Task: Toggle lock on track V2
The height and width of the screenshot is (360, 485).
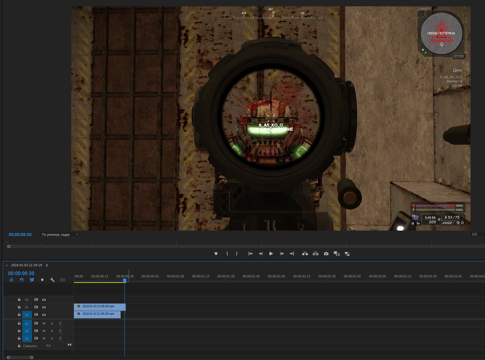Action: click(19, 307)
